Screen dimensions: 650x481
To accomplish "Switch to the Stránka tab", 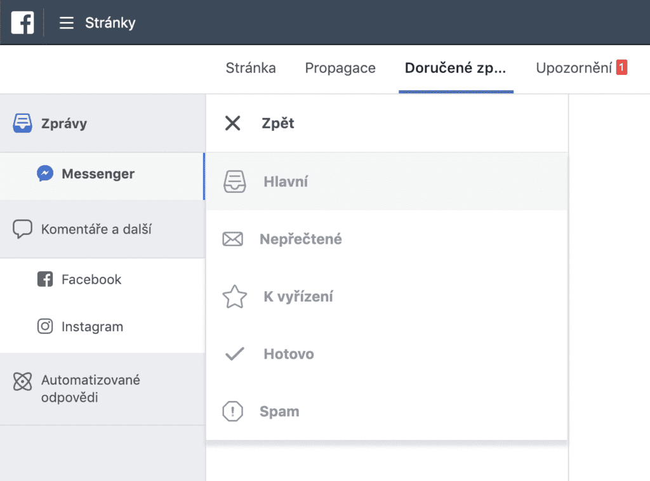I will pyautogui.click(x=251, y=68).
